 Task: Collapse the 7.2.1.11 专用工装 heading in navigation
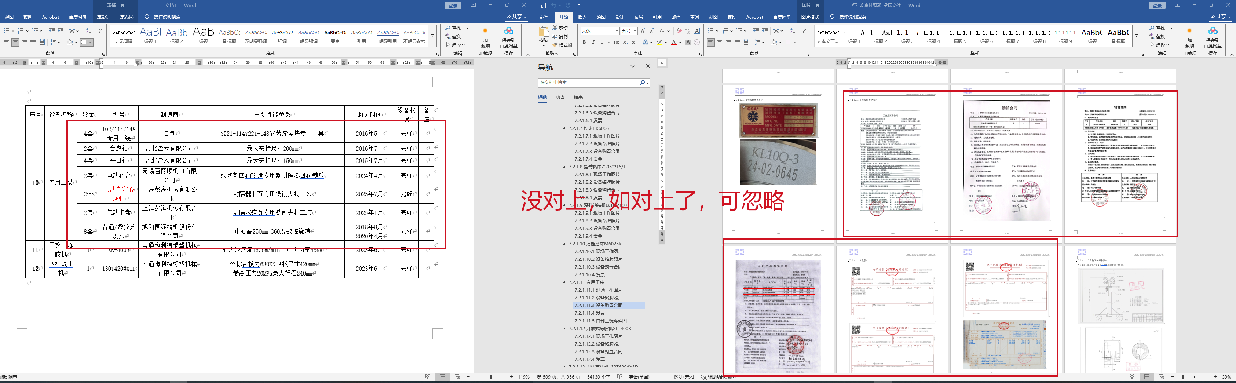(x=564, y=282)
